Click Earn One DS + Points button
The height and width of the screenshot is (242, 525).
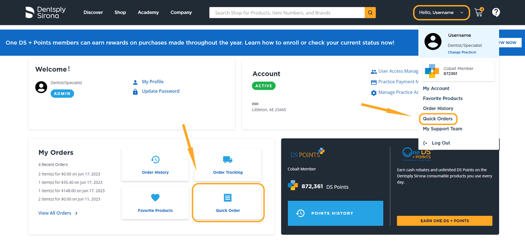[444, 221]
